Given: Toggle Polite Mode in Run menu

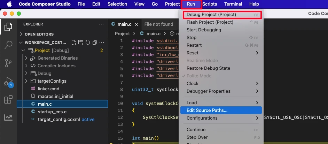Looking at the screenshot, I should [x=199, y=76].
